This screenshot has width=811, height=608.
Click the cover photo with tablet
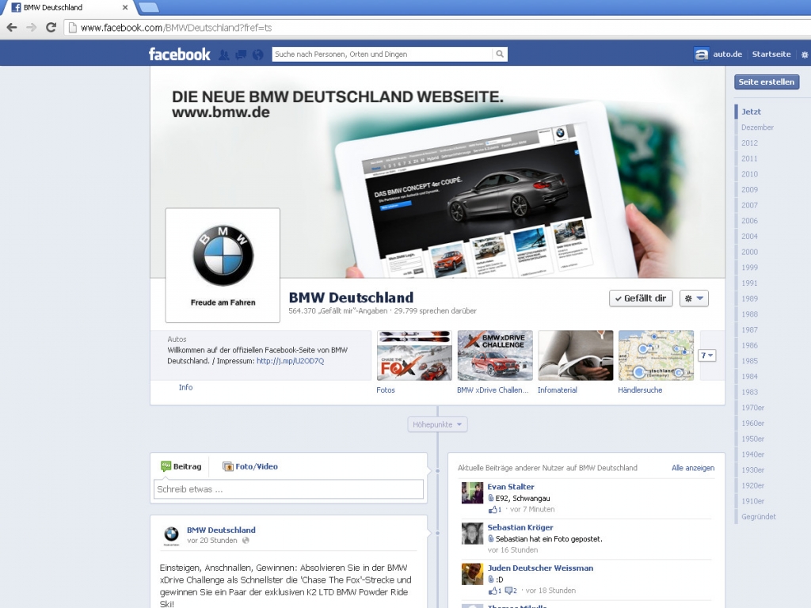coord(437,172)
